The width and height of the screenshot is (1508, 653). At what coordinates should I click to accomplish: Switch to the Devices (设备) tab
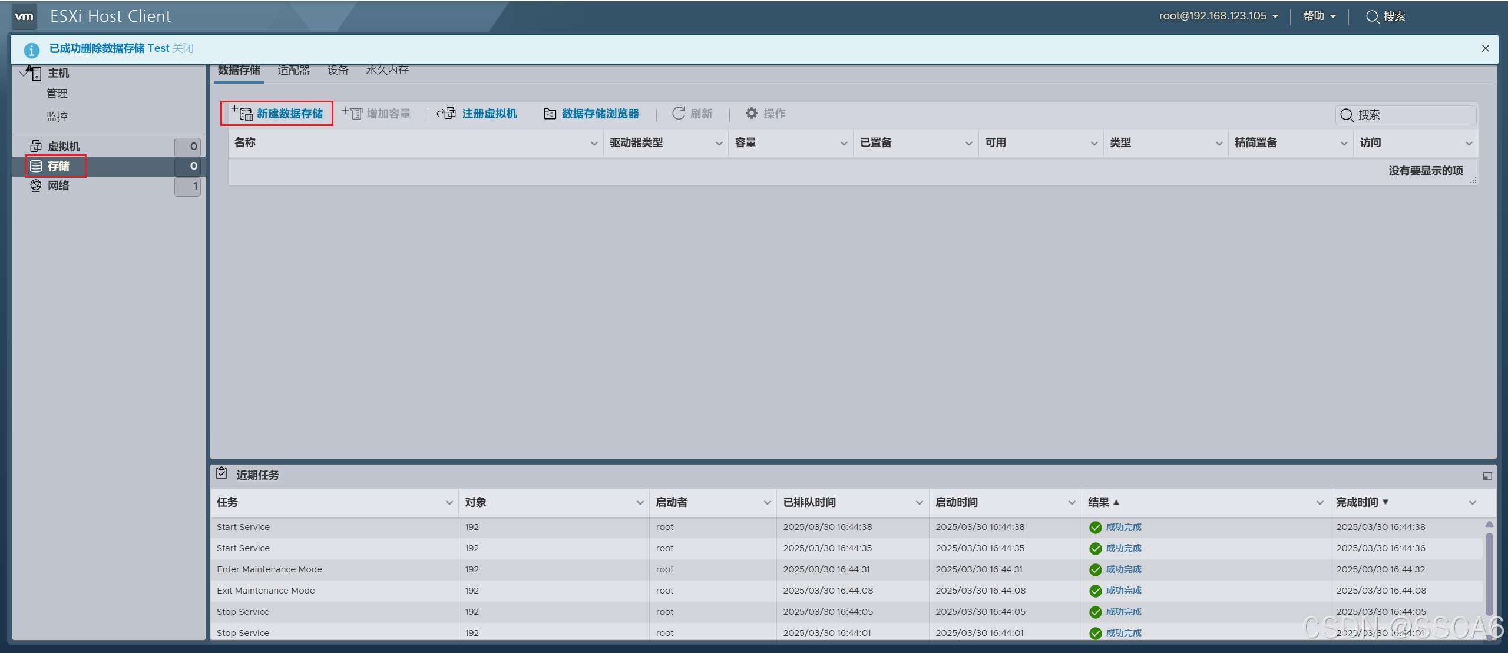[x=338, y=70]
